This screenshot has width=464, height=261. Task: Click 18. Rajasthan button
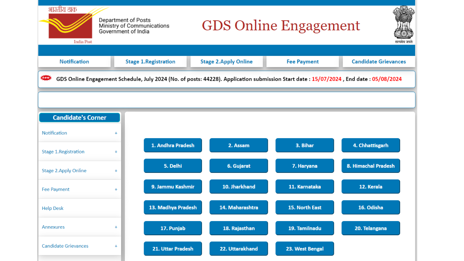pyautogui.click(x=239, y=228)
